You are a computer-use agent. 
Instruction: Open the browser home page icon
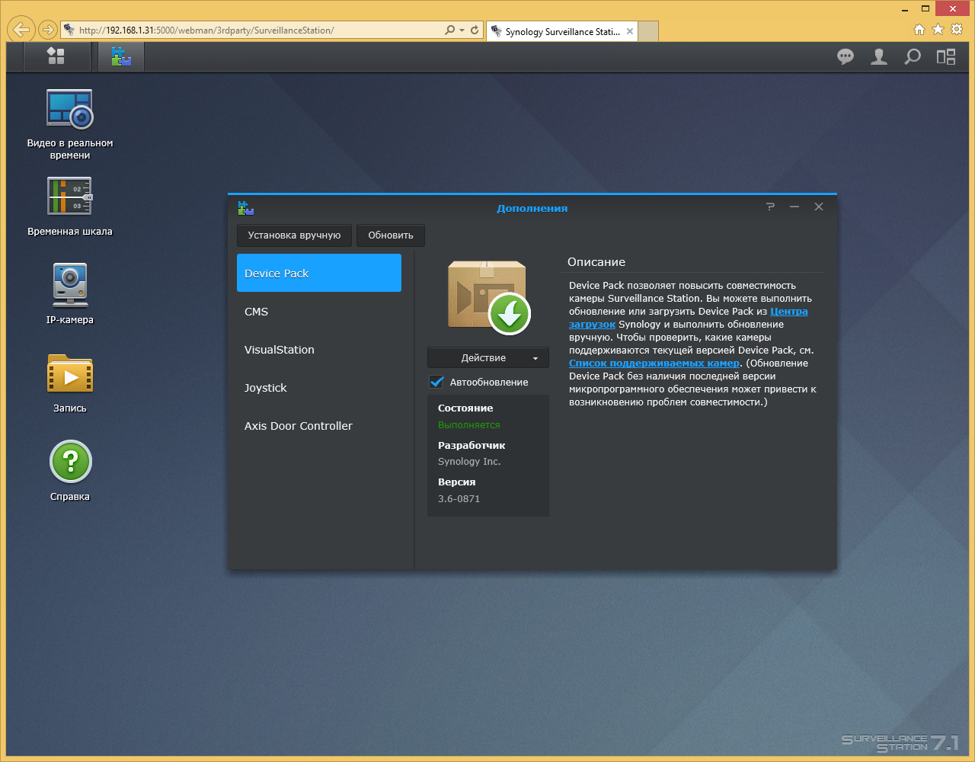pos(919,30)
